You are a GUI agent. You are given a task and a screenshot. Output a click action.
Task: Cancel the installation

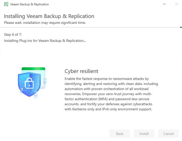(x=169, y=134)
